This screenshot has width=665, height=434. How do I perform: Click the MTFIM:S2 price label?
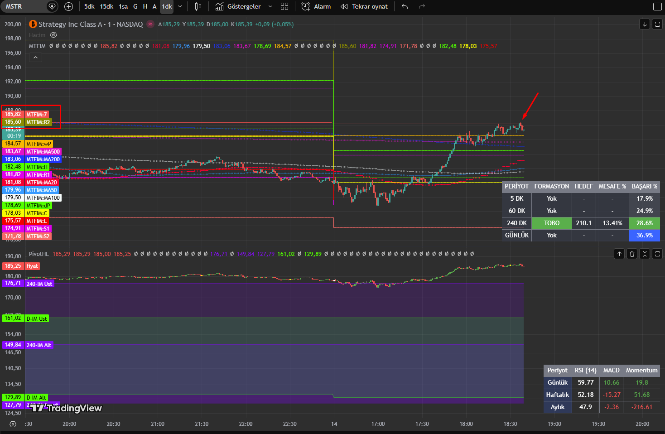pos(38,236)
